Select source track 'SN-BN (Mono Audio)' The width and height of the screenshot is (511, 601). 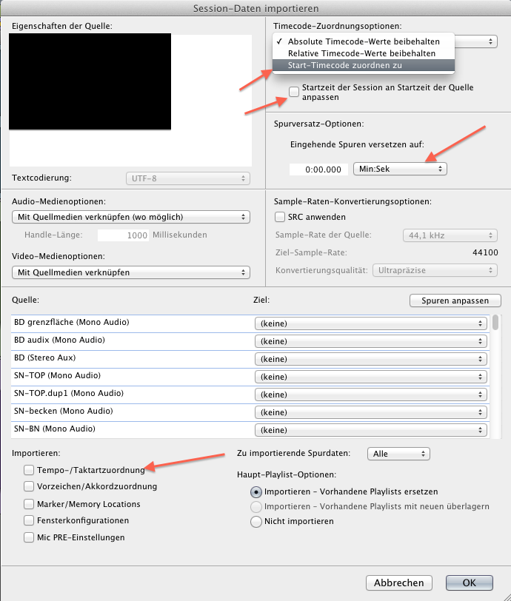(x=55, y=429)
